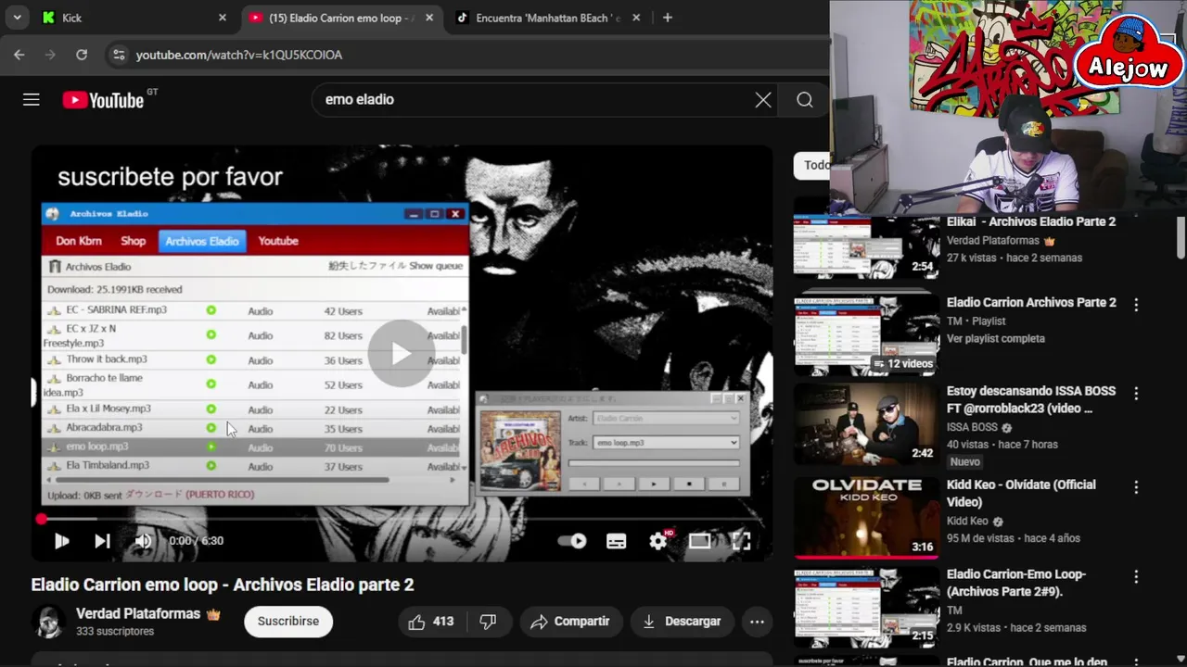This screenshot has height=667, width=1187.
Task: Subscribe with the Suscribirse button
Action: point(288,622)
